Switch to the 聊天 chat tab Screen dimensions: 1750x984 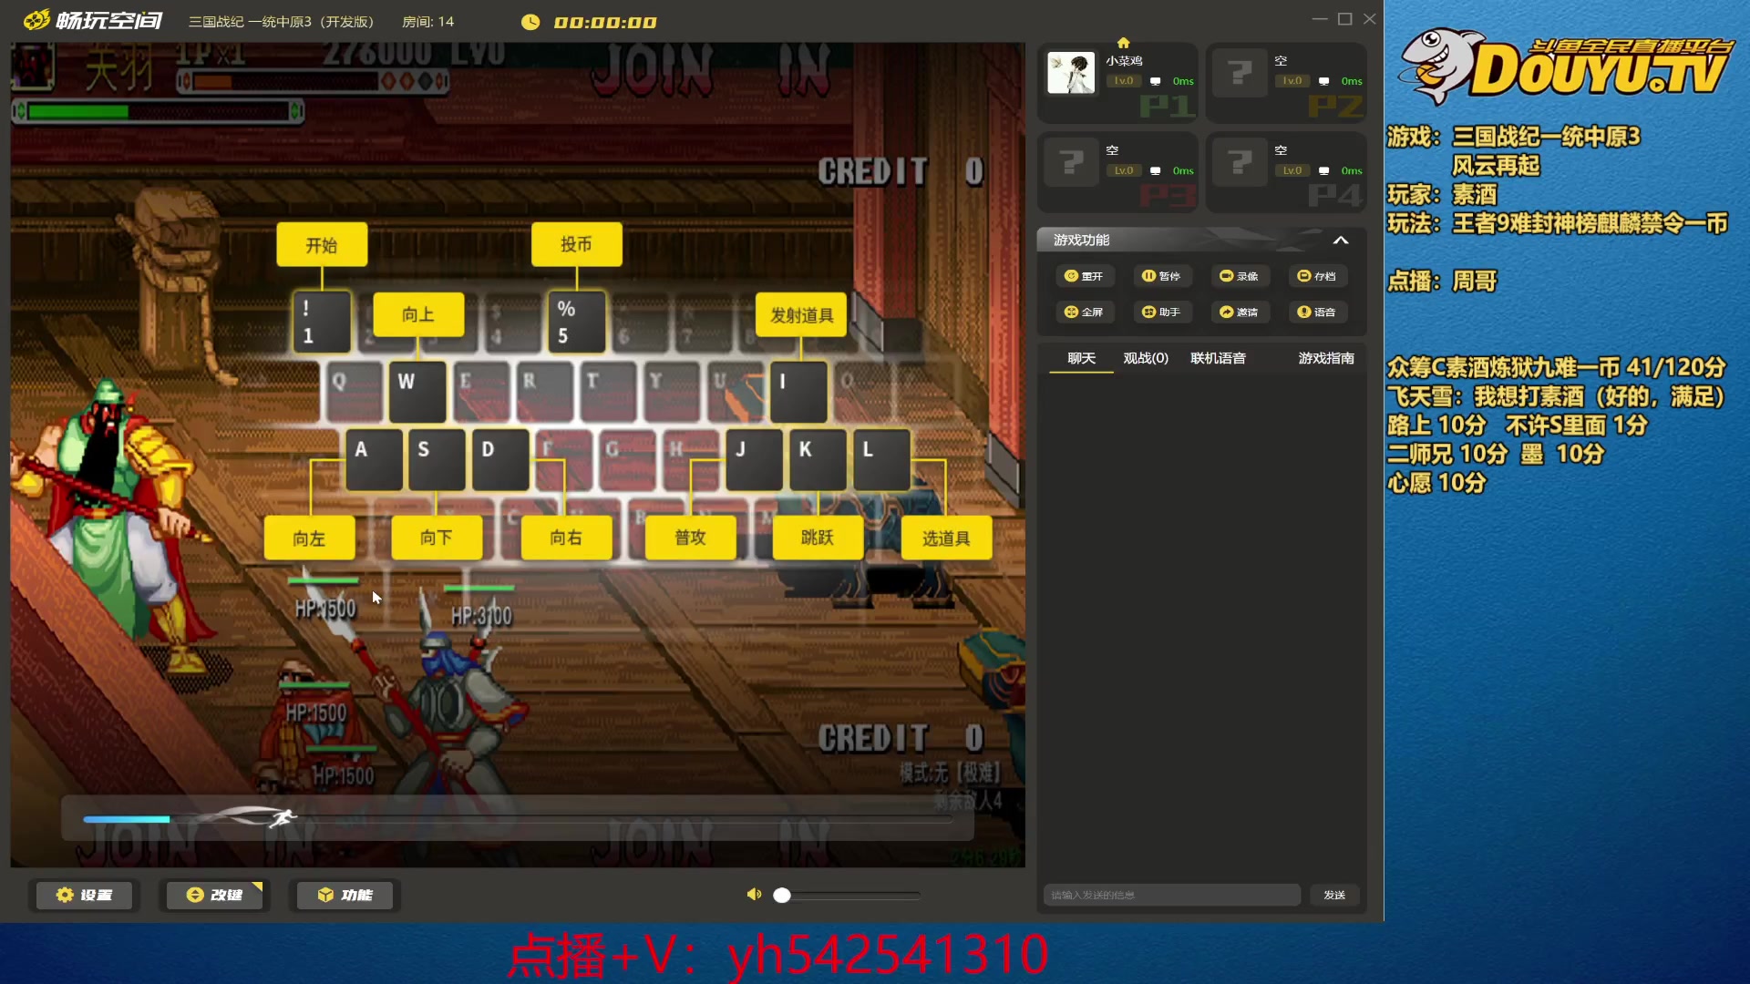pyautogui.click(x=1082, y=358)
